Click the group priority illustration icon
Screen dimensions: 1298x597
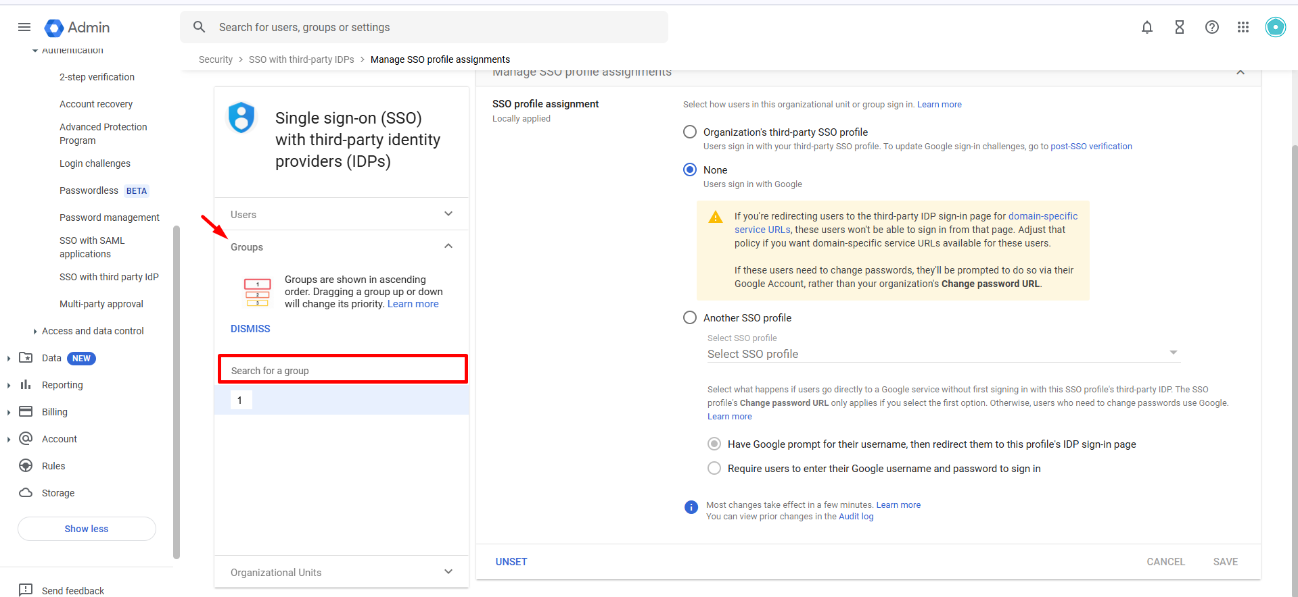(x=257, y=292)
